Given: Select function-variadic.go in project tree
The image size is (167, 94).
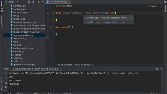Looking at the screenshot, I should point(24,35).
